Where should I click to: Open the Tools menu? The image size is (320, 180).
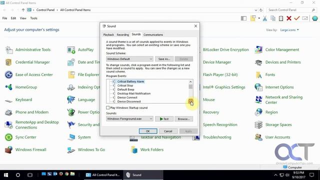click(33, 18)
